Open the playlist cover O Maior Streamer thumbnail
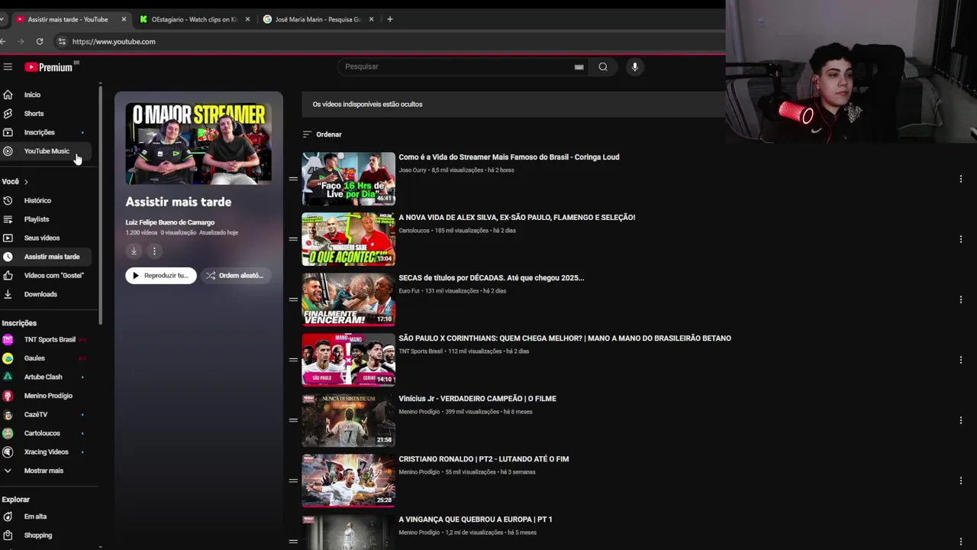977x550 pixels. point(198,144)
